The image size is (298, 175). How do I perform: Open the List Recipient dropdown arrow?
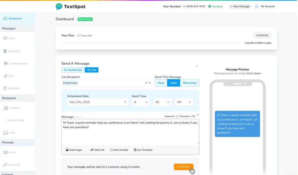click(150, 83)
